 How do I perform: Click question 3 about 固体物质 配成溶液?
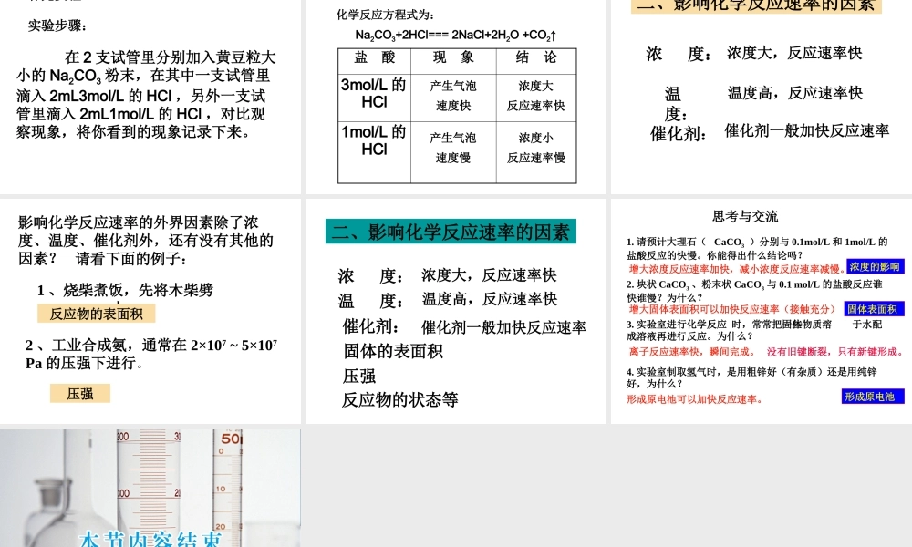[x=754, y=330]
